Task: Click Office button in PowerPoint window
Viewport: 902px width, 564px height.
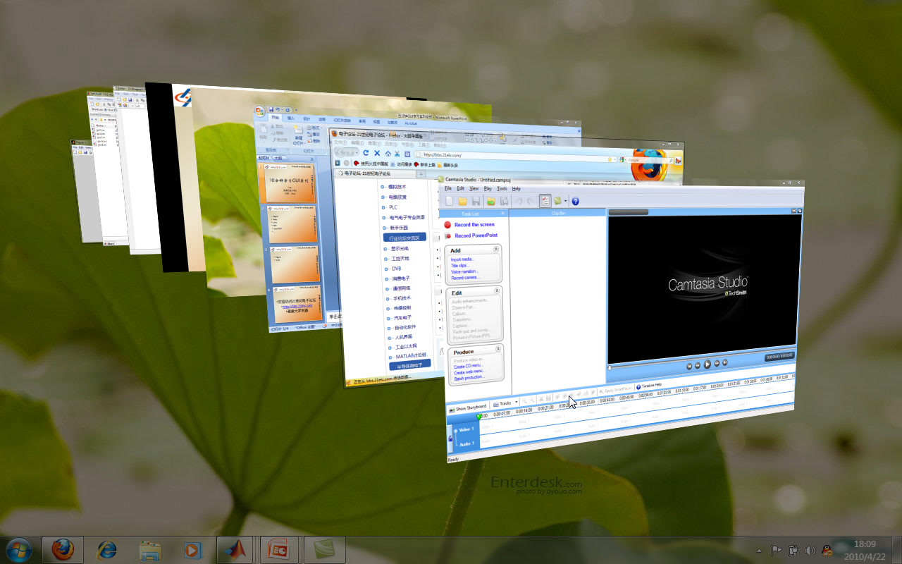Action: point(260,111)
